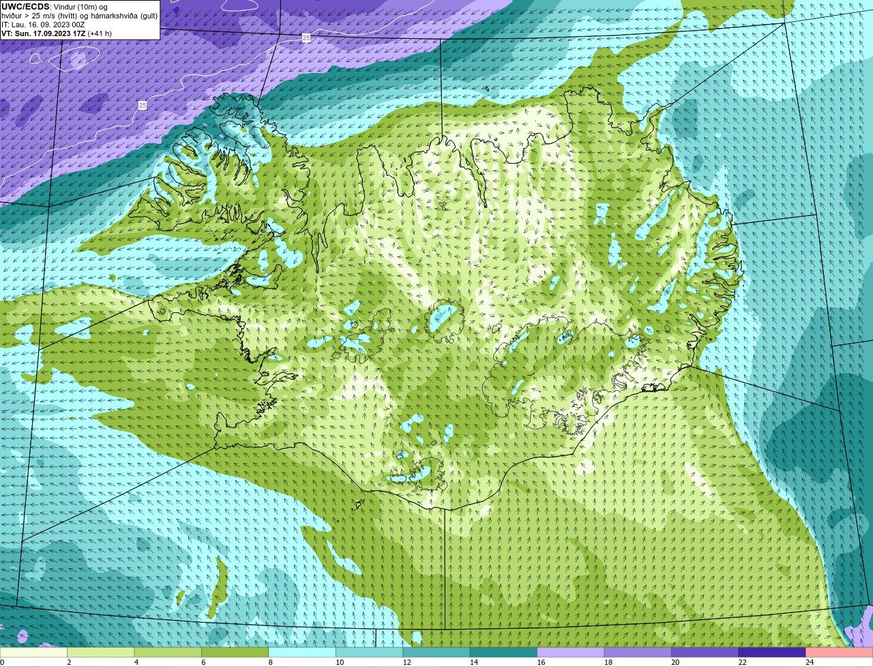The image size is (873, 667).
Task: Choose the 22–24 m/s dark indigo legend swatch
Action: coord(772,652)
